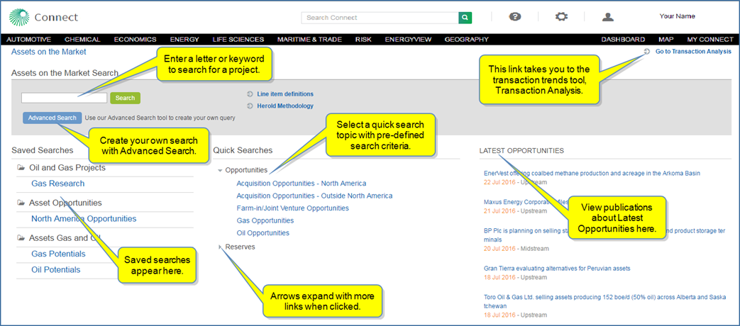740x326 pixels.
Task: Click the green Search button
Action: point(125,98)
